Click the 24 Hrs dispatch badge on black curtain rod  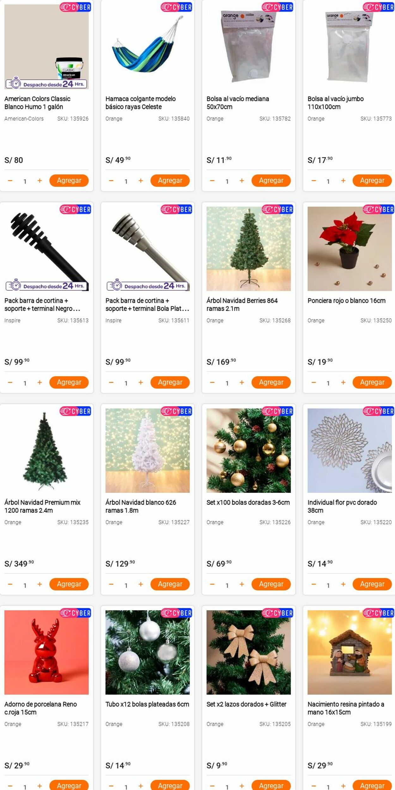[x=46, y=286]
